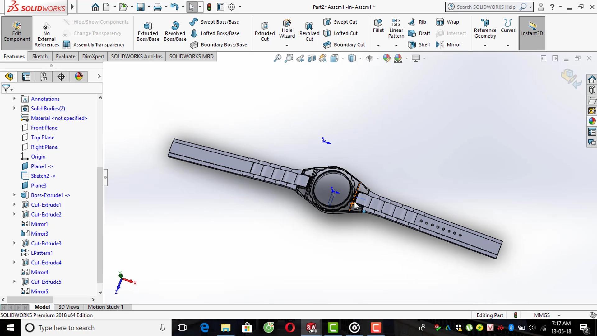Viewport: 597px width, 336px height.
Task: Open the Hole Wizard tool
Action: [287, 29]
